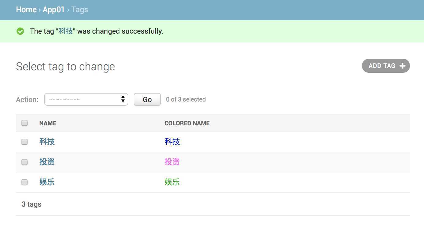The width and height of the screenshot is (424, 233).
Task: Check the box for the 娱乐 row
Action: 25,182
